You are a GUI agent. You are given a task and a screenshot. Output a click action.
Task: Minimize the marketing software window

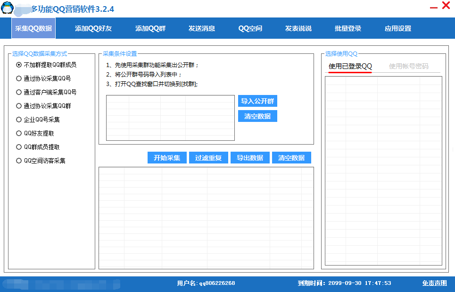[x=433, y=8]
